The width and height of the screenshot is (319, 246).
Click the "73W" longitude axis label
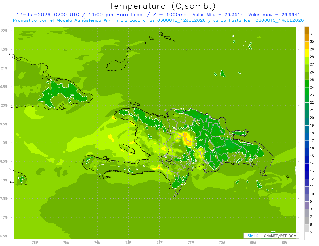click(x=128, y=242)
